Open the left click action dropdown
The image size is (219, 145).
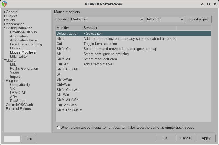[x=165, y=19]
